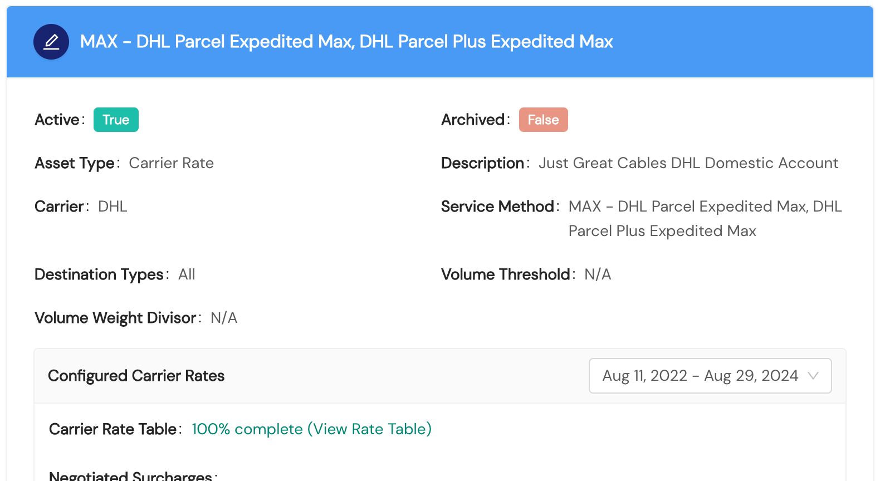This screenshot has width=880, height=481.
Task: Click the Carrier Rate Table completion indicator
Action: pos(312,429)
